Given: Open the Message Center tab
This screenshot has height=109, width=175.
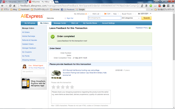Looking at the screenshot, I should coord(60,23).
